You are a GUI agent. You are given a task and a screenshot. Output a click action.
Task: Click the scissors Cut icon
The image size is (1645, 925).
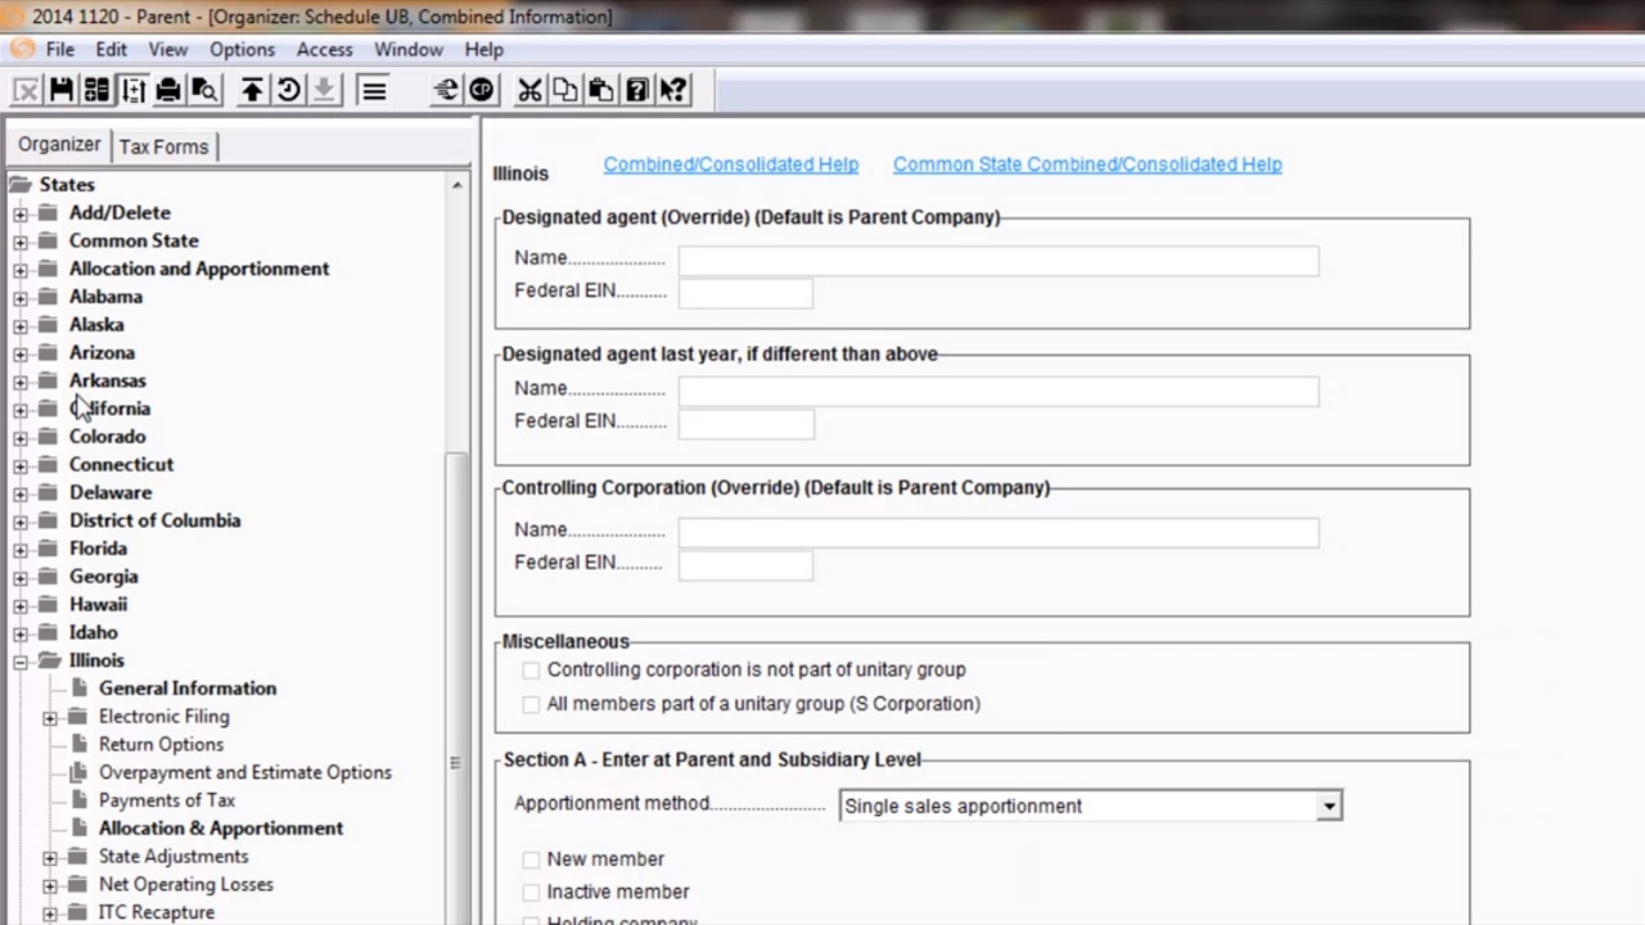529,90
